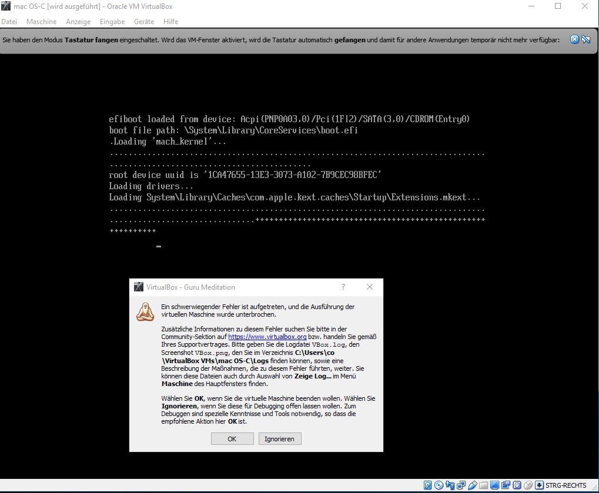Click the "Loading drivers..." line

151,186
